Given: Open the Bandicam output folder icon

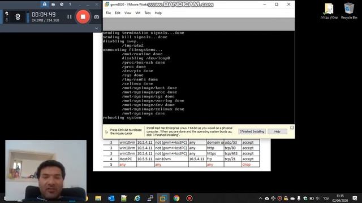Looking at the screenshot, I should [x=53, y=4].
